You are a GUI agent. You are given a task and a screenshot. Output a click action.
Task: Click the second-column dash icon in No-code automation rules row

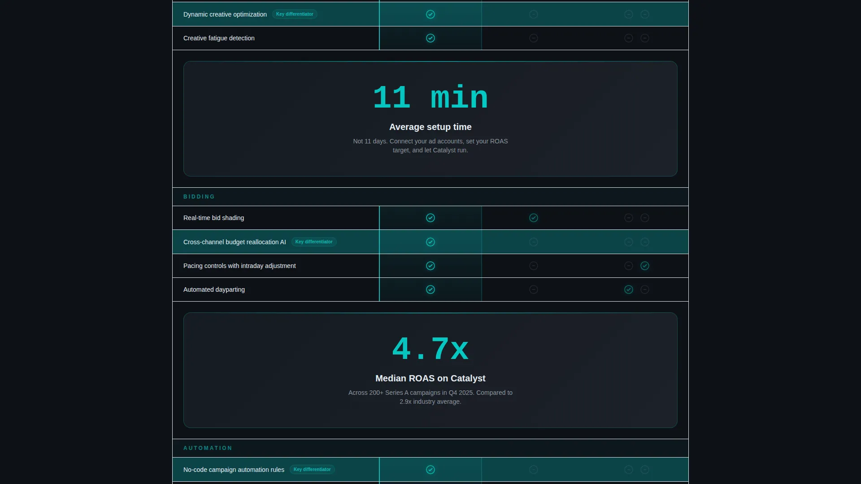[x=534, y=470]
